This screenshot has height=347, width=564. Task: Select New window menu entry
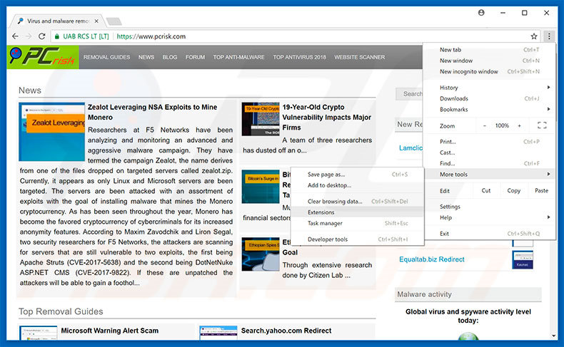(x=490, y=61)
